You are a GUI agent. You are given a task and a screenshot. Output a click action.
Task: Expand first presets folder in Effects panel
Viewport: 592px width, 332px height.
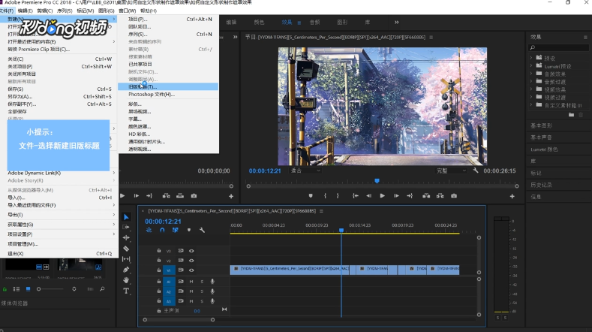[530, 58]
